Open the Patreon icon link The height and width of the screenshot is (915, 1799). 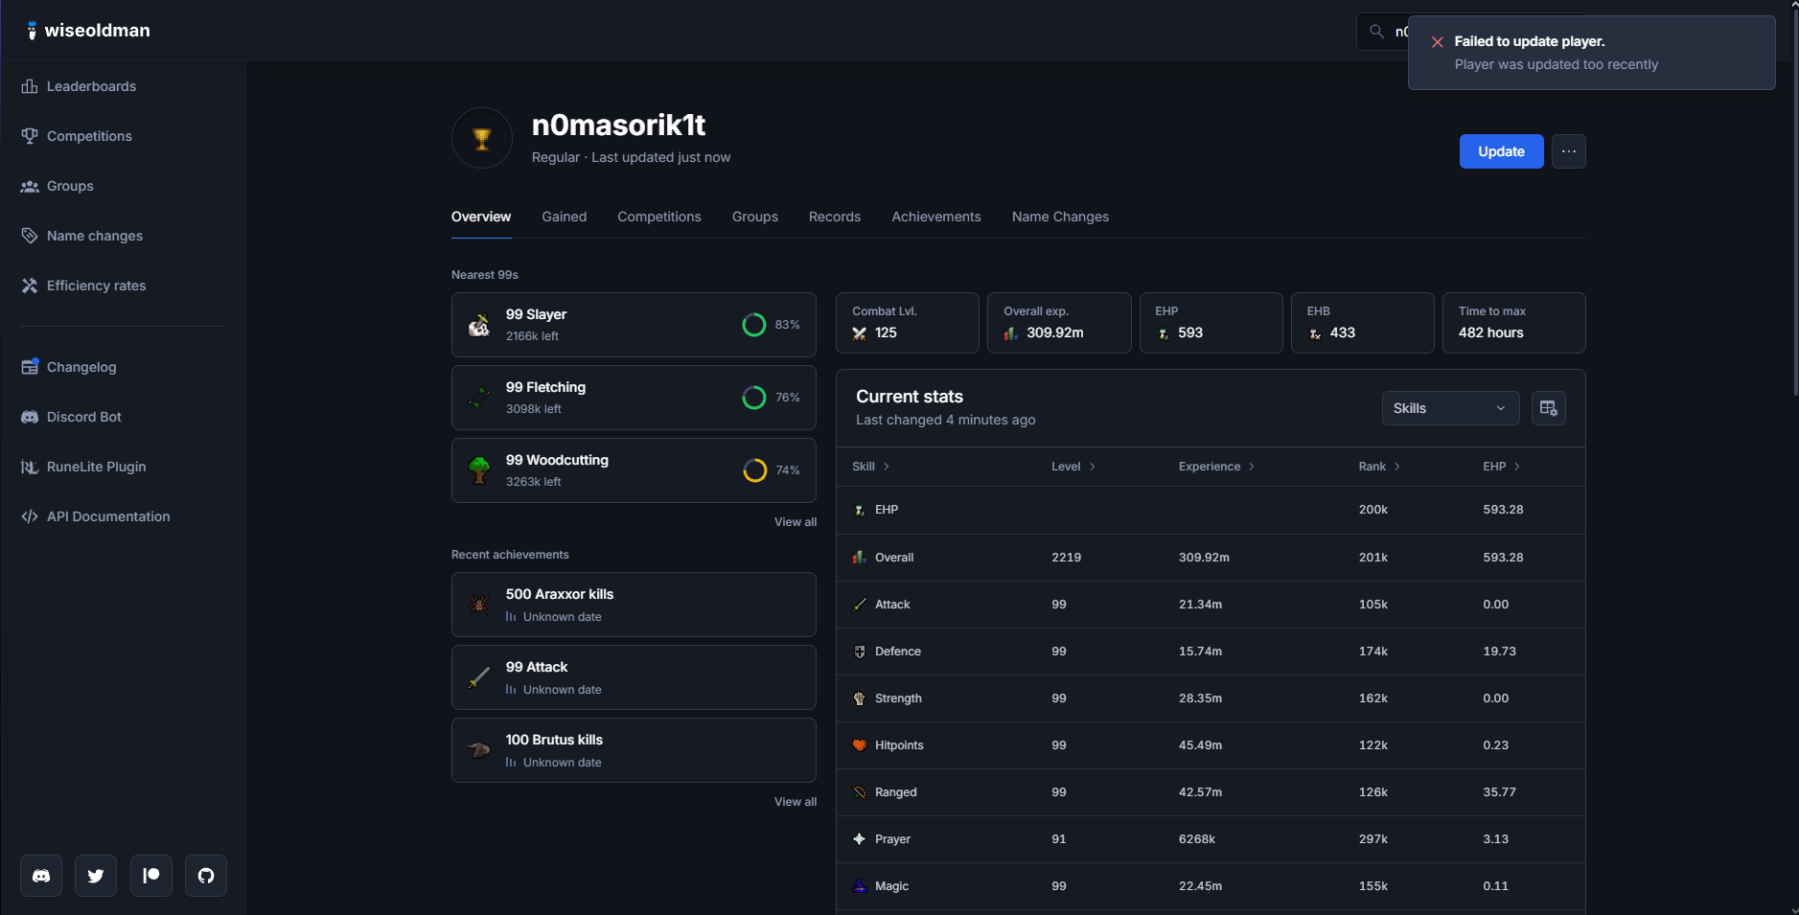151,876
